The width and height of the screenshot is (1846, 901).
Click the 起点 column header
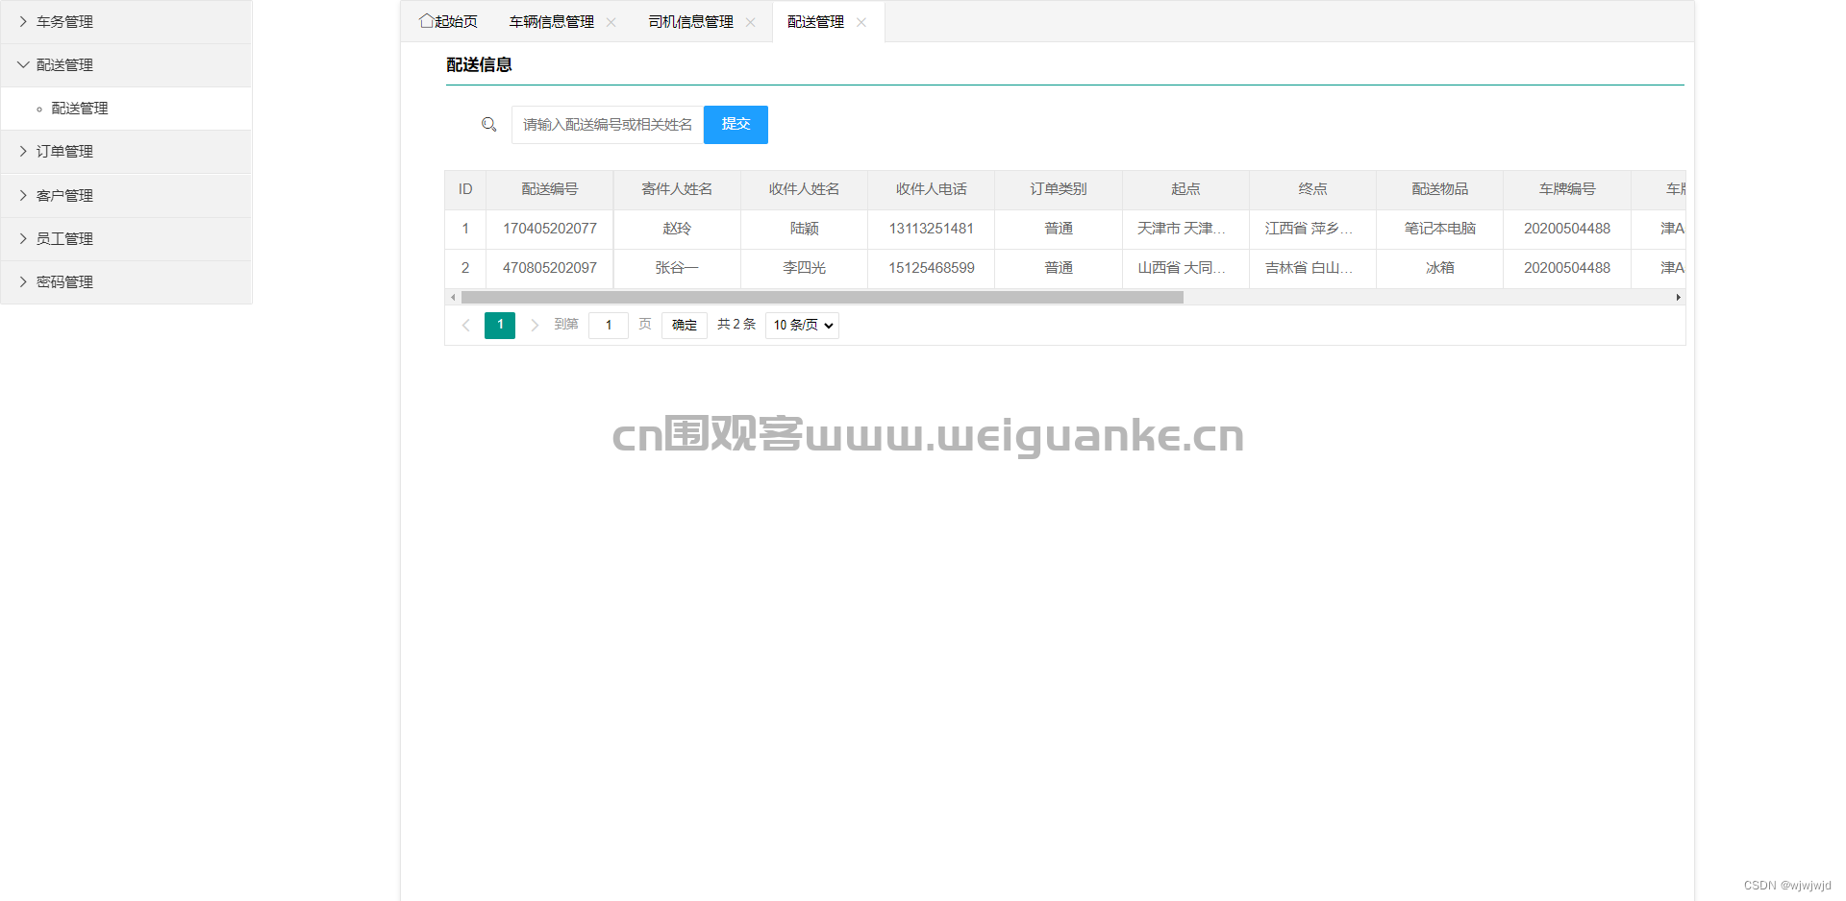pos(1185,190)
